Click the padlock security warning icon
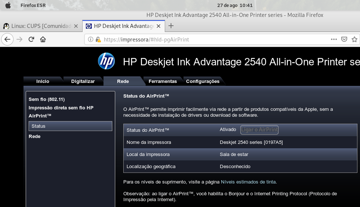This screenshot has width=360, height=207. point(98,40)
